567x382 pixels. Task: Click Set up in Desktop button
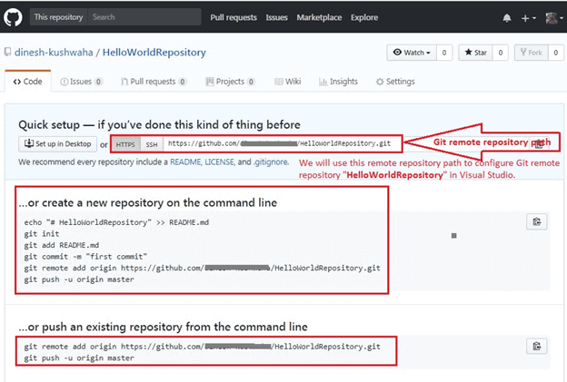pos(57,144)
